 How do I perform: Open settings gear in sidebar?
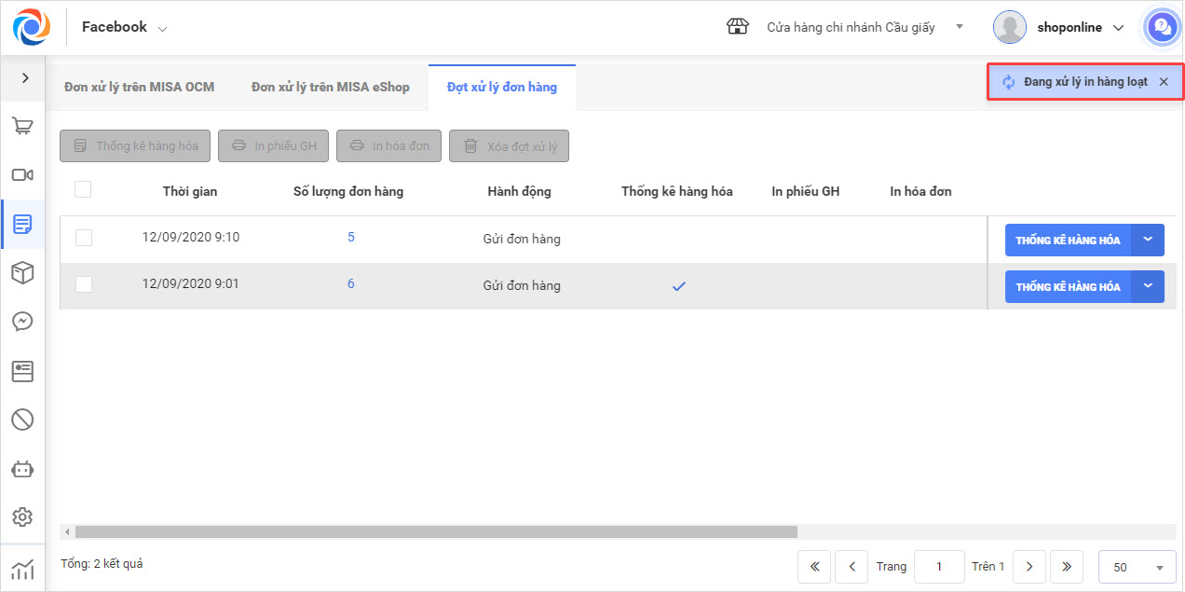22,517
